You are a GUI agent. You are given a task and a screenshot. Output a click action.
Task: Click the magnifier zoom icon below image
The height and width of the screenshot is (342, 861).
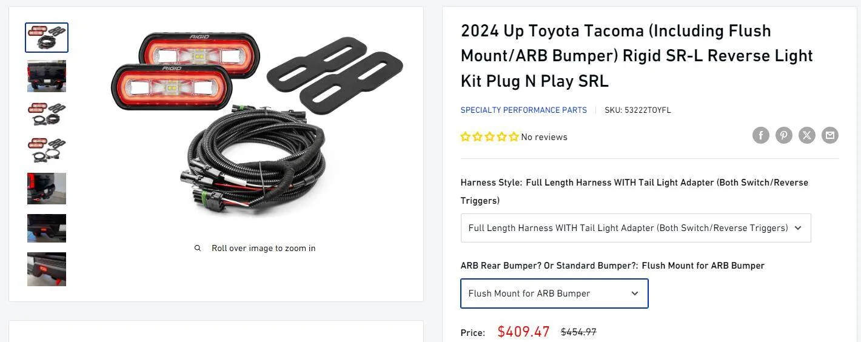[x=198, y=248]
